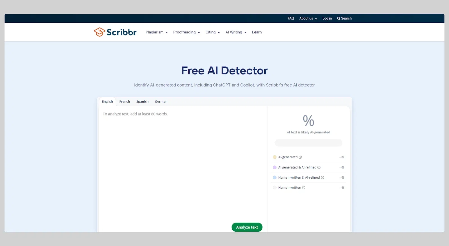
Task: Open info icon next to AI-generated & AI-refined
Action: tap(319, 167)
